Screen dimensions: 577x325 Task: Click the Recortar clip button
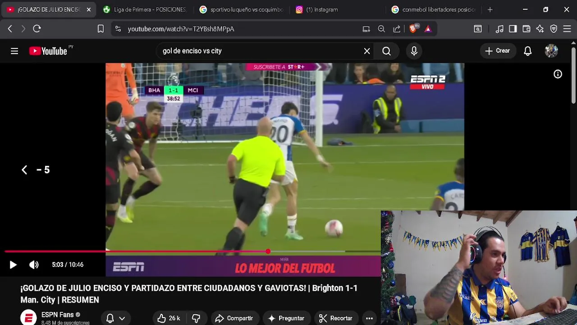[x=336, y=318]
